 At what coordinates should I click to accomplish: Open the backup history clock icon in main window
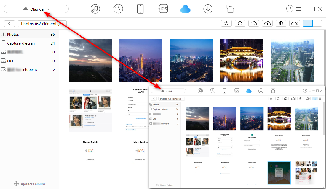118,9
